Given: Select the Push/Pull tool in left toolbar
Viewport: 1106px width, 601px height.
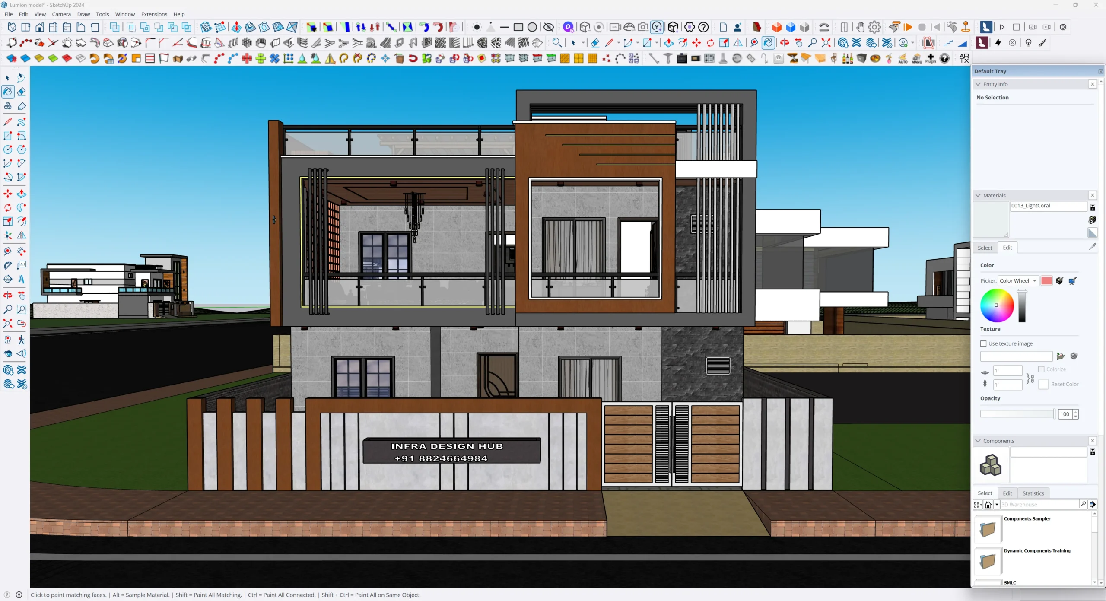Looking at the screenshot, I should [x=21, y=194].
